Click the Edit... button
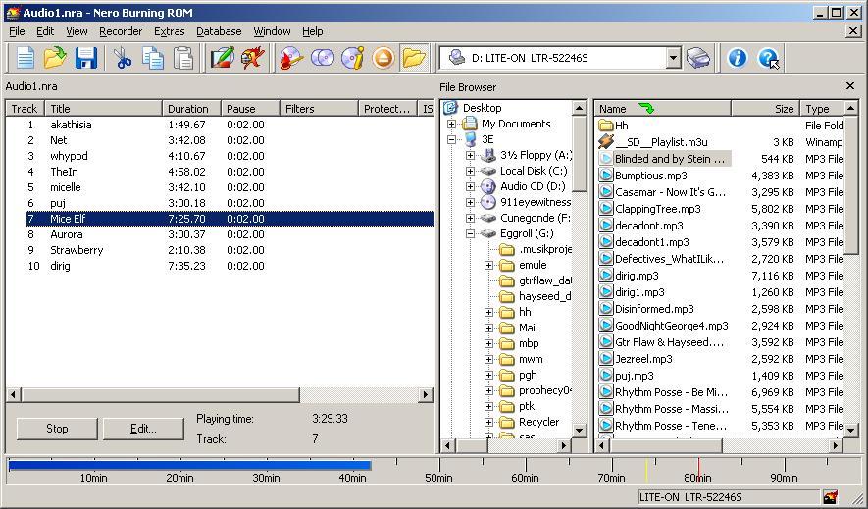 point(143,429)
